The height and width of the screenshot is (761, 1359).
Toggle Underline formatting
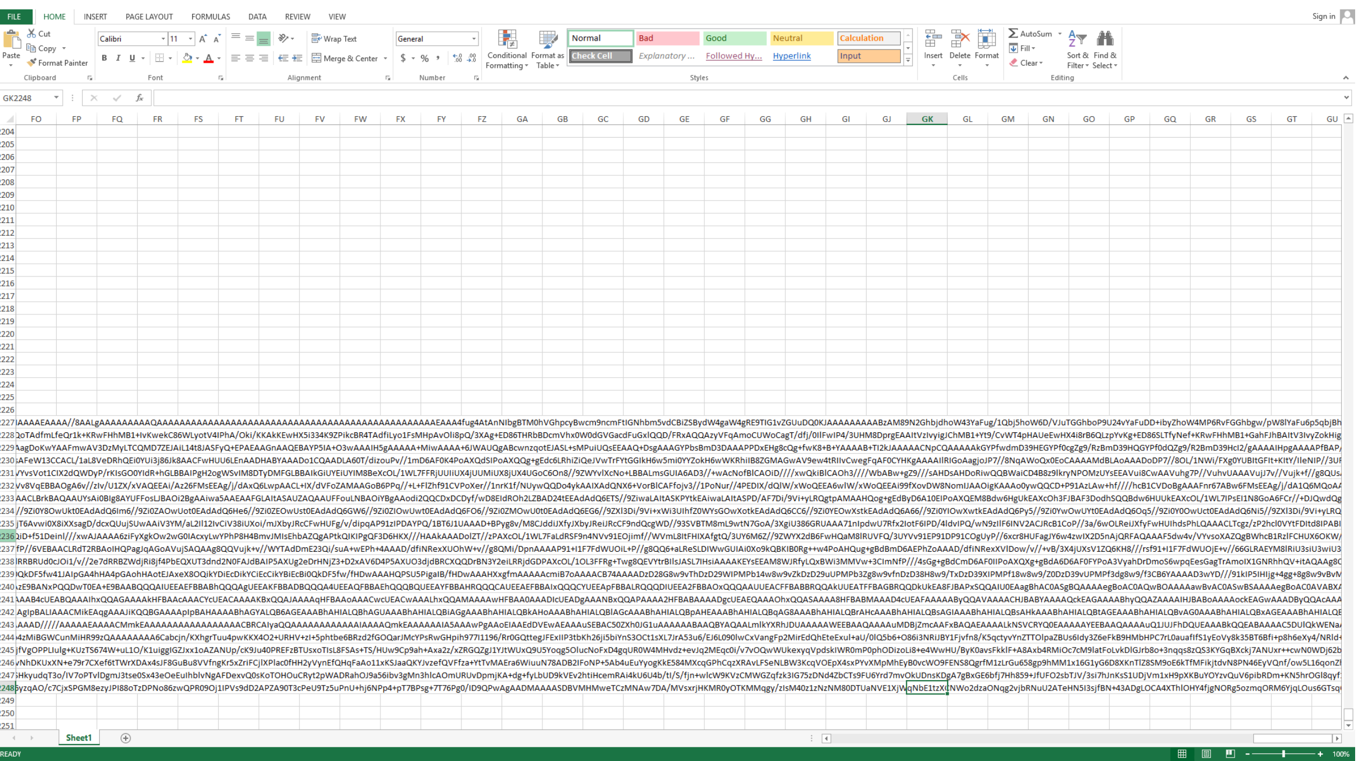[x=132, y=58]
